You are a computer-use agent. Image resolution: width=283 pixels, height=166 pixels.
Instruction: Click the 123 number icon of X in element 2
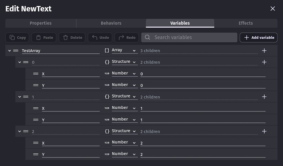(107, 143)
